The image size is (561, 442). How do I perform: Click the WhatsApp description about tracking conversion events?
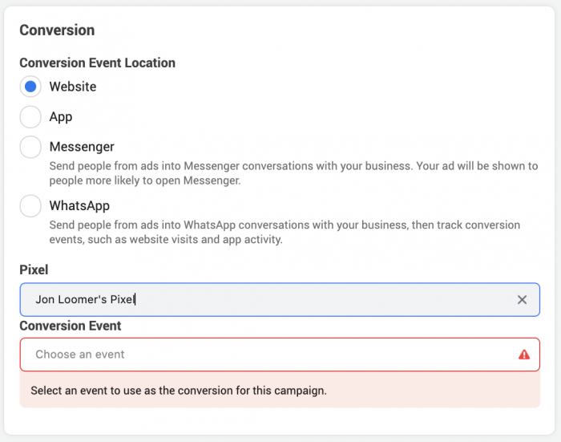[x=285, y=232]
